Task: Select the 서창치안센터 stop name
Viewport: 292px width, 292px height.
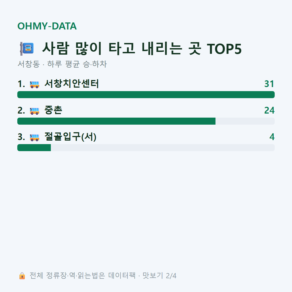Action: [72, 84]
